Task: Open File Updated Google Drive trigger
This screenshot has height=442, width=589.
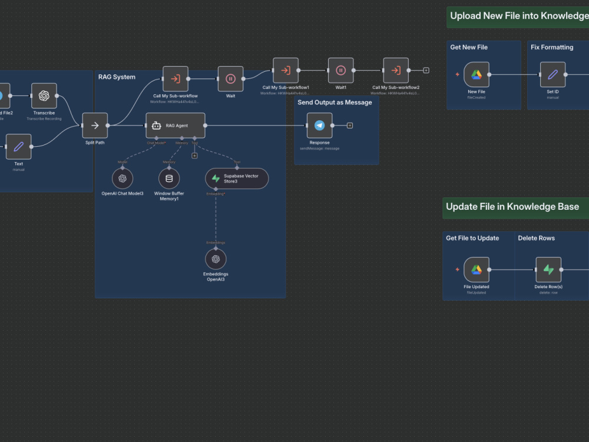Action: tap(477, 269)
